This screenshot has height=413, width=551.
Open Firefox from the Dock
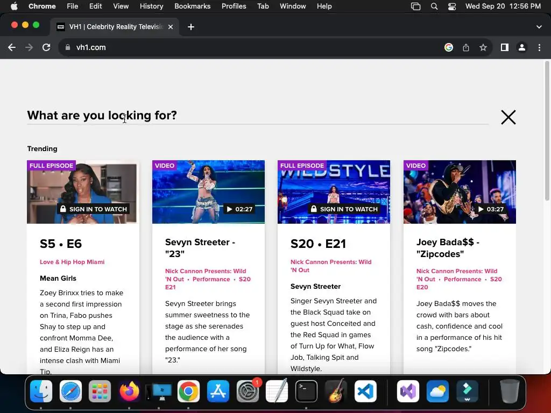point(129,391)
